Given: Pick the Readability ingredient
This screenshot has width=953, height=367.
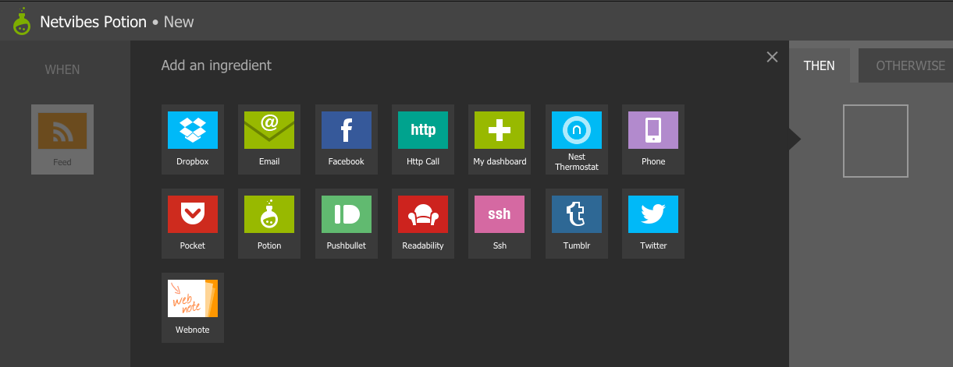Looking at the screenshot, I should tap(423, 224).
